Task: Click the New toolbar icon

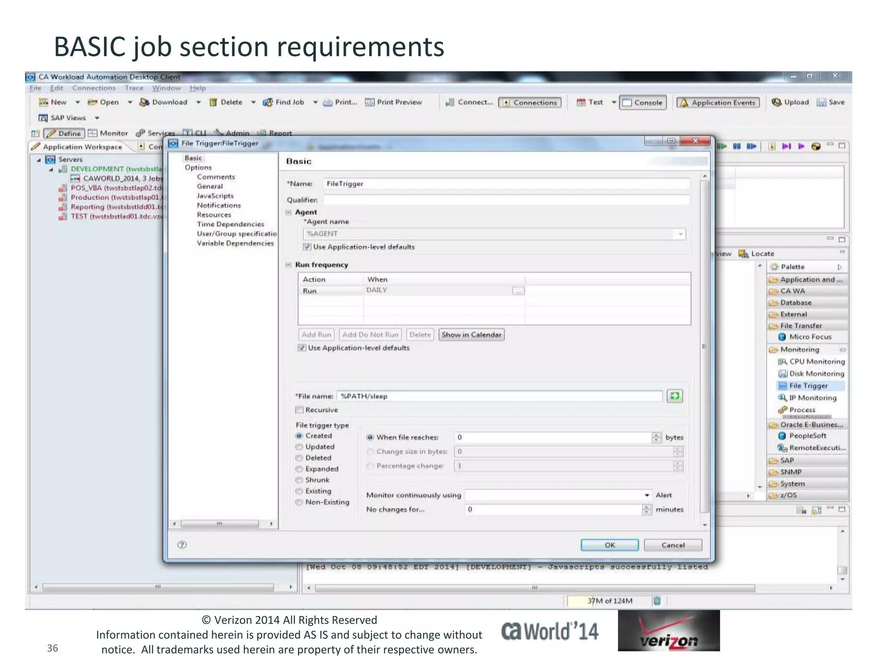Action: [43, 102]
